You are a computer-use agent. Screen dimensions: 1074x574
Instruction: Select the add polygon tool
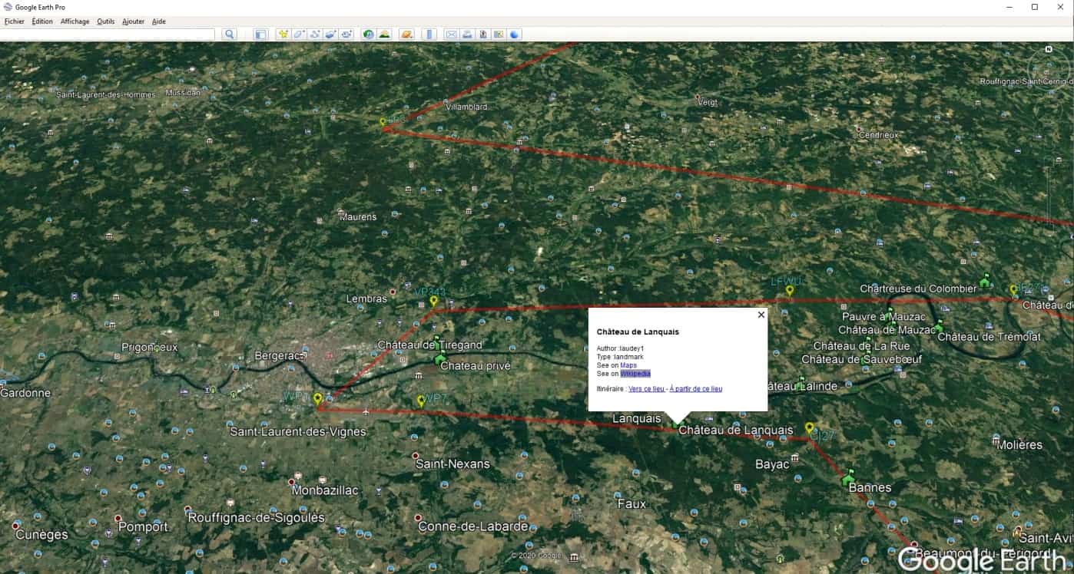click(x=299, y=35)
